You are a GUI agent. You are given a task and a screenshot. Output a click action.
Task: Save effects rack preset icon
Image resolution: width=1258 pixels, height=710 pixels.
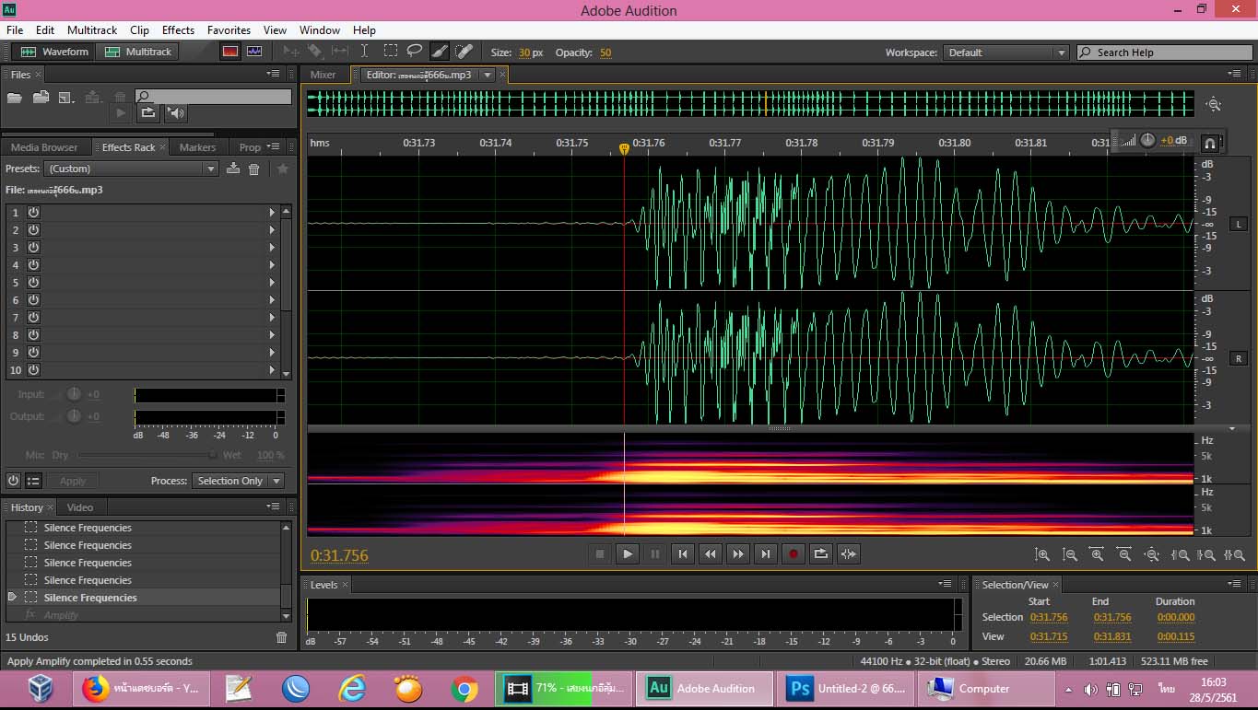233,169
